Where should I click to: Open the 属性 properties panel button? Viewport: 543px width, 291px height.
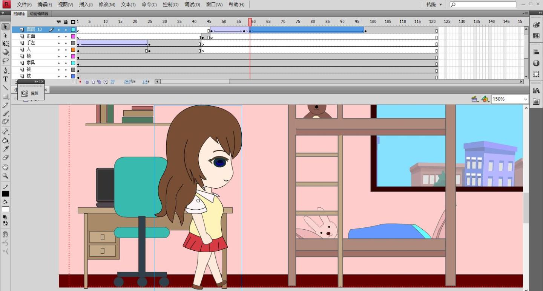[31, 93]
